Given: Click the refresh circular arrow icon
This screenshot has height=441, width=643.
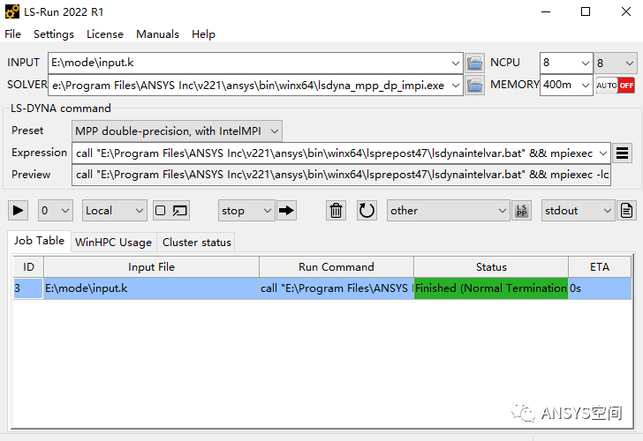Looking at the screenshot, I should [x=367, y=211].
